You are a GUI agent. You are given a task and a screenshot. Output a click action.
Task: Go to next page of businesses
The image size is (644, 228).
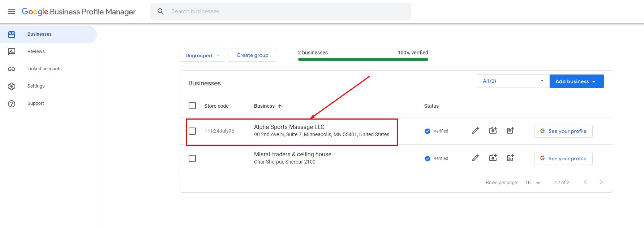(x=601, y=182)
